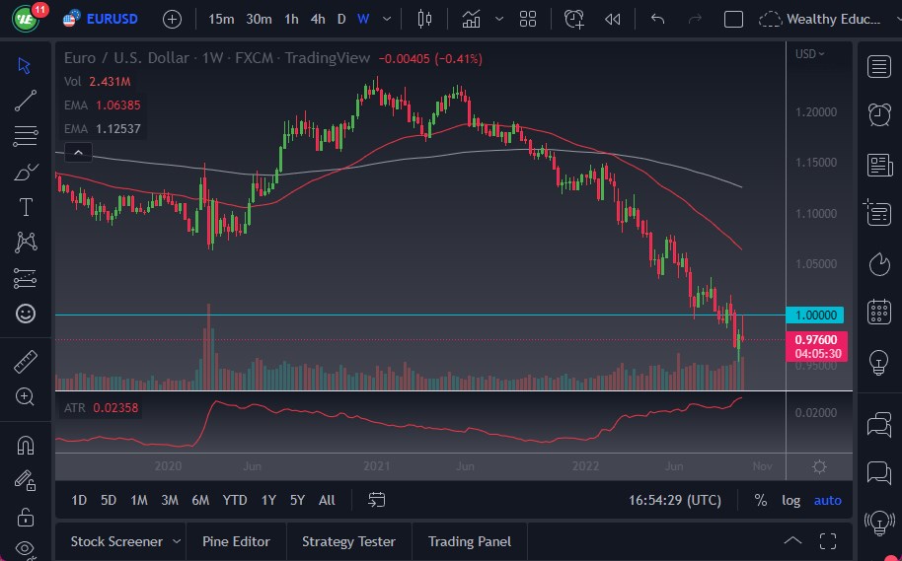902x561 pixels.
Task: Switch to the Strategy Tester tab
Action: pyautogui.click(x=348, y=541)
